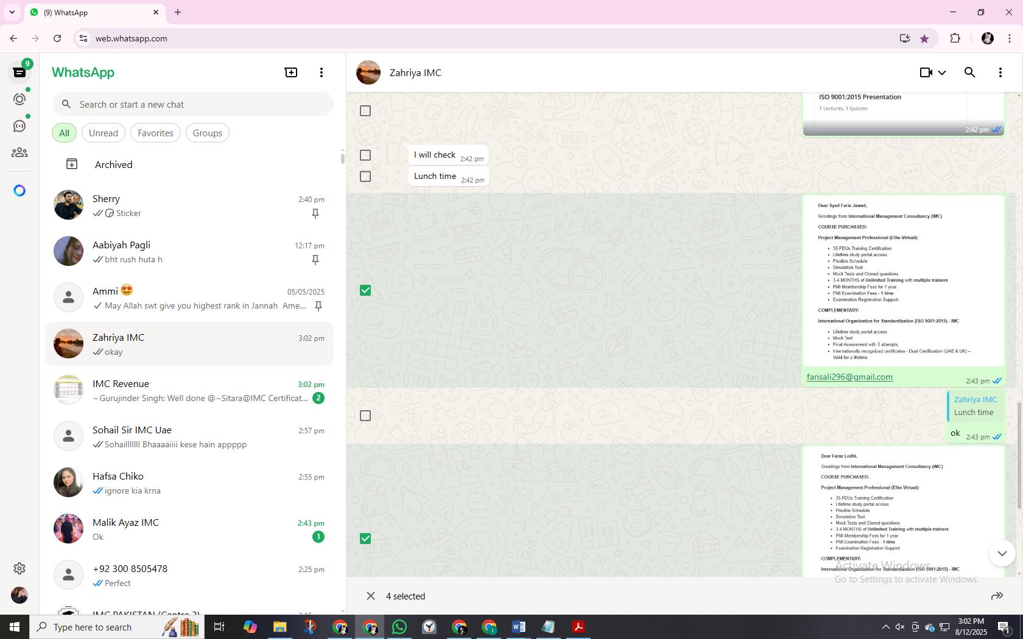Open Chrome Extensions puzzle icon

(955, 38)
